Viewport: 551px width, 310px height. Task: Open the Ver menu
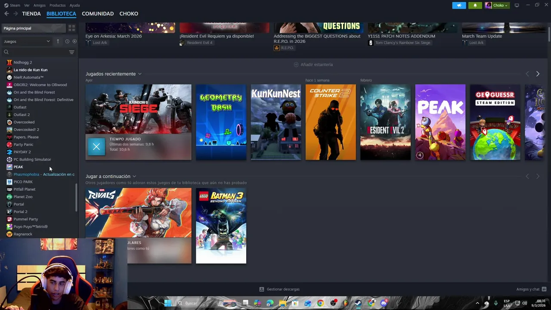(x=27, y=5)
